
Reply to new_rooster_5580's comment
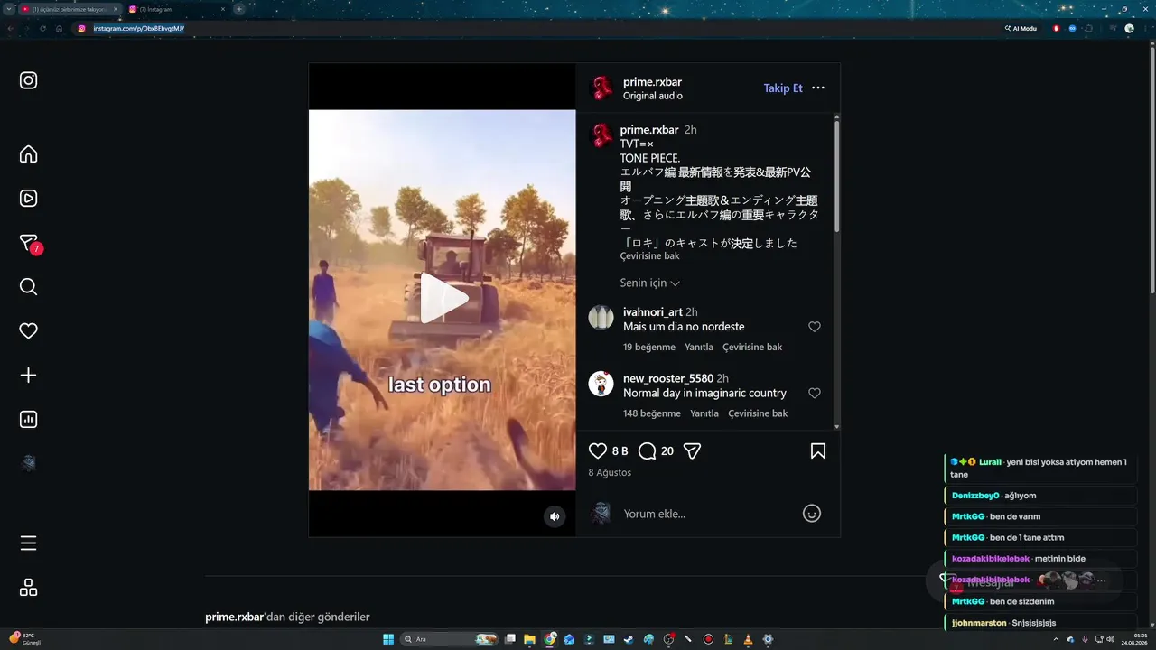pyautogui.click(x=704, y=413)
